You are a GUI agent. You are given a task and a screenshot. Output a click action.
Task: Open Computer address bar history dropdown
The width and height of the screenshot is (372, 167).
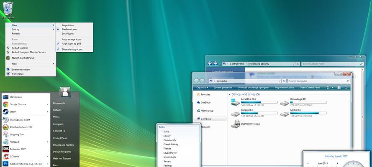(x=280, y=81)
